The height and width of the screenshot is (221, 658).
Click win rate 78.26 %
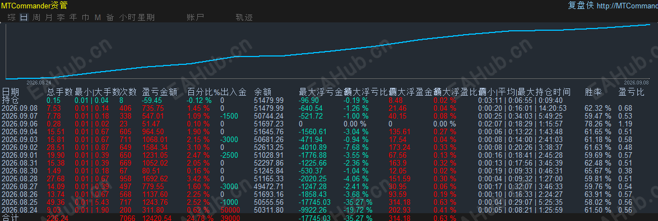click(598, 124)
